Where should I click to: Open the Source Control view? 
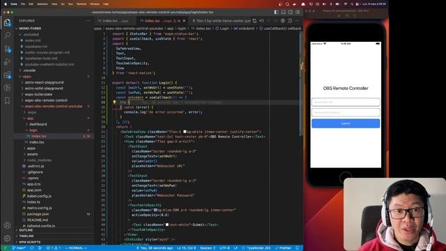coord(8,49)
